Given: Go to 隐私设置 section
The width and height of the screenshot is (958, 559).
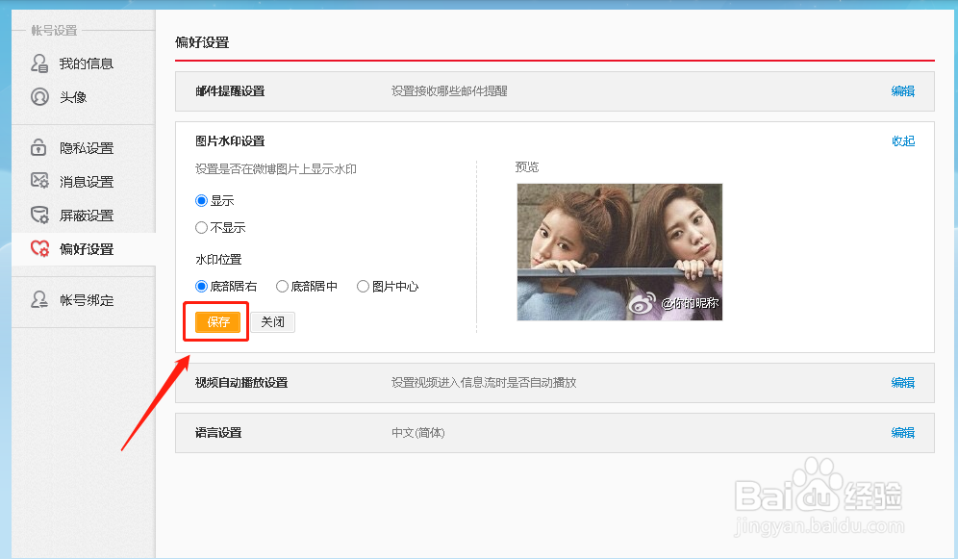Looking at the screenshot, I should point(87,148).
